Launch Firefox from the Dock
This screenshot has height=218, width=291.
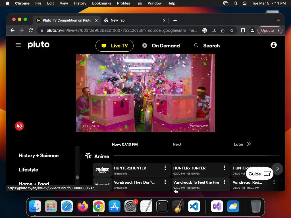pyautogui.click(x=83, y=206)
